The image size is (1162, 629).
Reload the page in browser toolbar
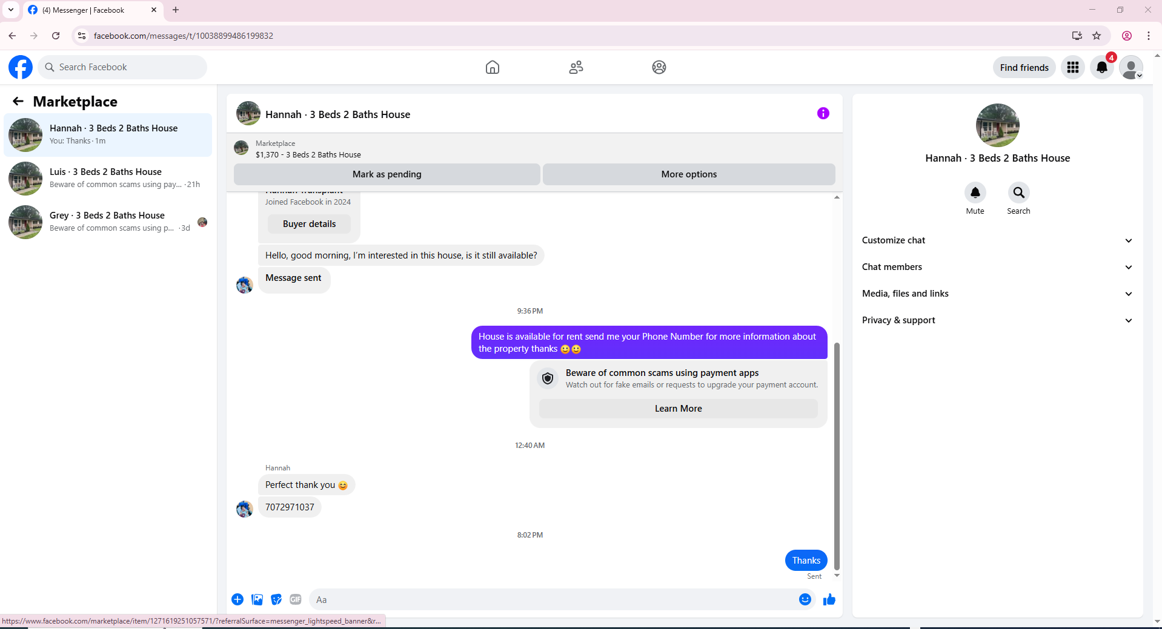tap(56, 36)
